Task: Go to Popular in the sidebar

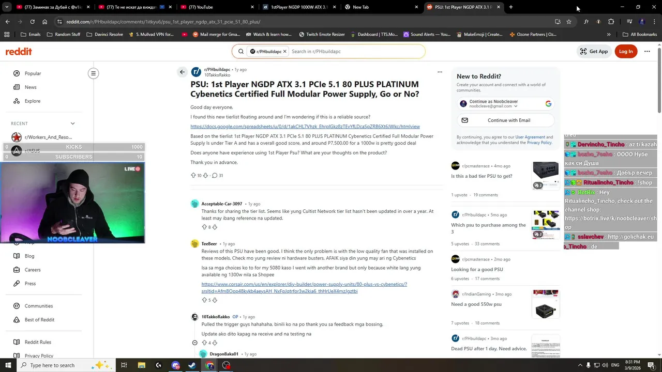Action: [33, 73]
